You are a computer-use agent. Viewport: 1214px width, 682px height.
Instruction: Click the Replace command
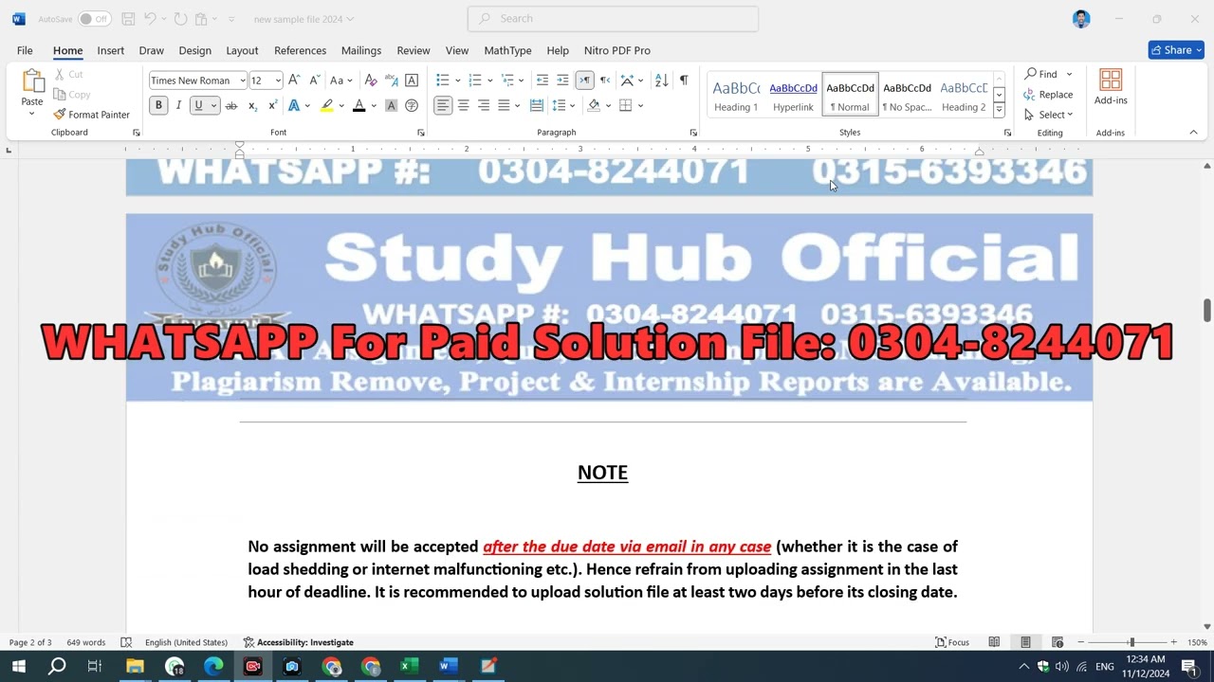point(1048,95)
